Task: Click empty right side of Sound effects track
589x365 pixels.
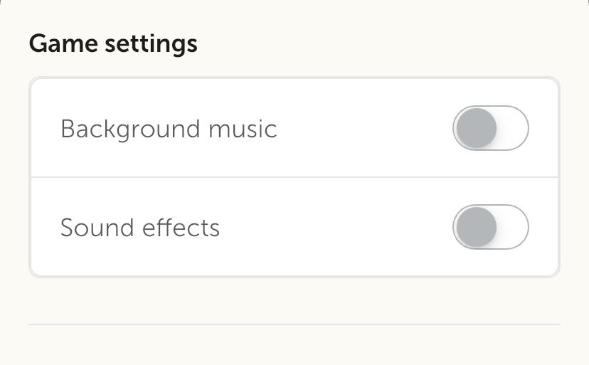Action: pyautogui.click(x=514, y=228)
